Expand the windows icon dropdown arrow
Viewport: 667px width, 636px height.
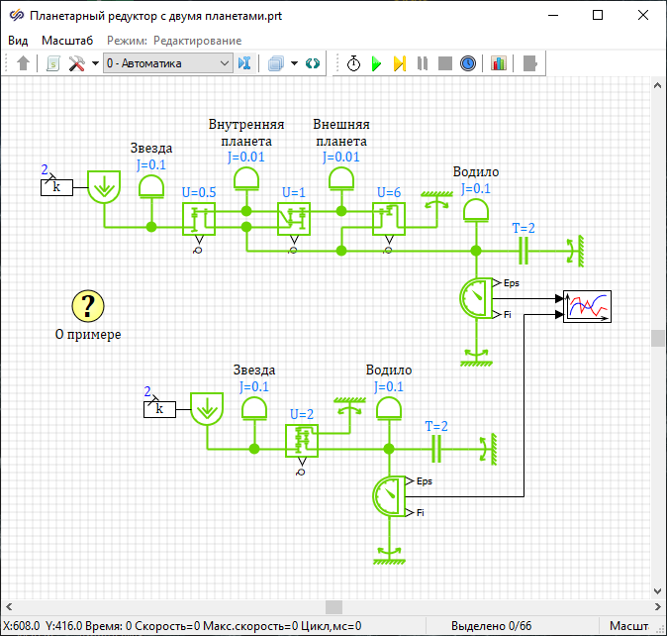[294, 63]
